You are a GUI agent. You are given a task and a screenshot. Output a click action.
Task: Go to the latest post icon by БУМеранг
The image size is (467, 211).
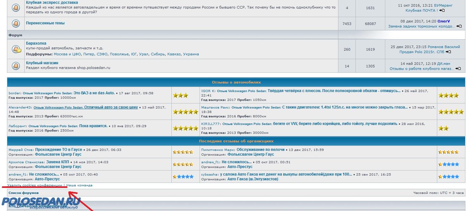442,10
